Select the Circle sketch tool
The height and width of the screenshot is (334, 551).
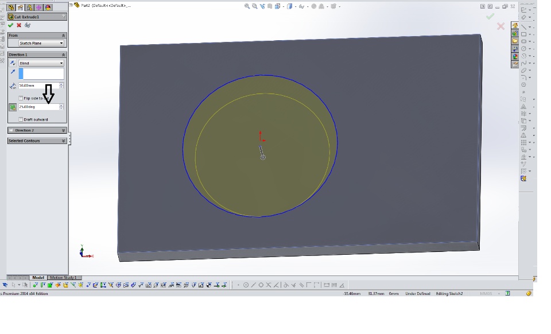point(523,49)
